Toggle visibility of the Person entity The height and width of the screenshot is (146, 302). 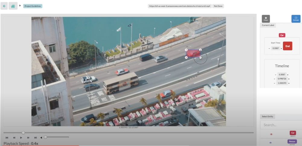click(x=271, y=142)
